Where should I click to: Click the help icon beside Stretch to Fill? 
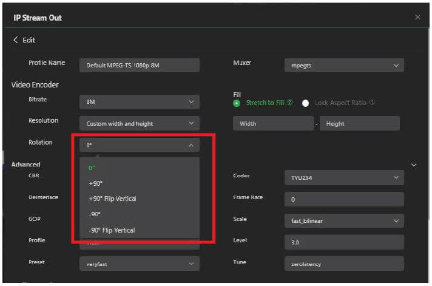(289, 103)
